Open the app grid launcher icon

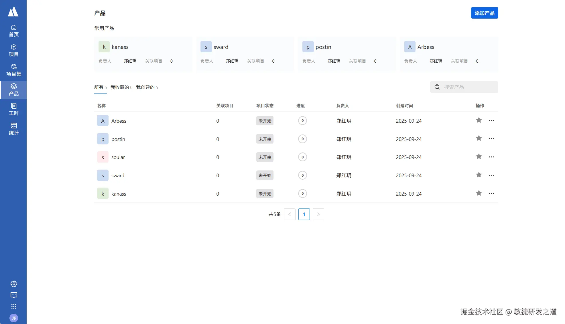coord(14,307)
